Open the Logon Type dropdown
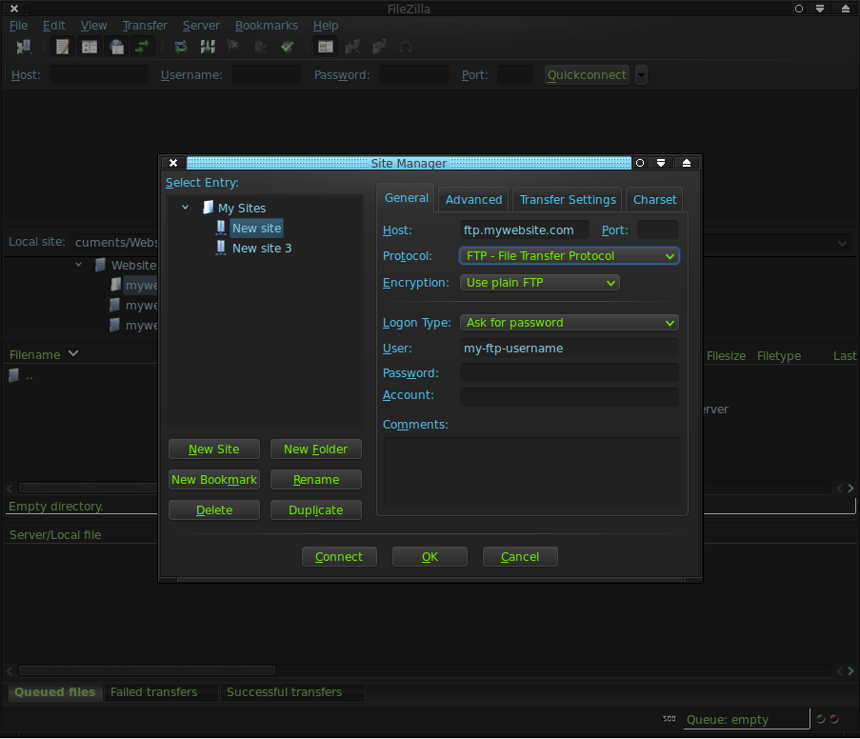The height and width of the screenshot is (739, 860). [570, 323]
